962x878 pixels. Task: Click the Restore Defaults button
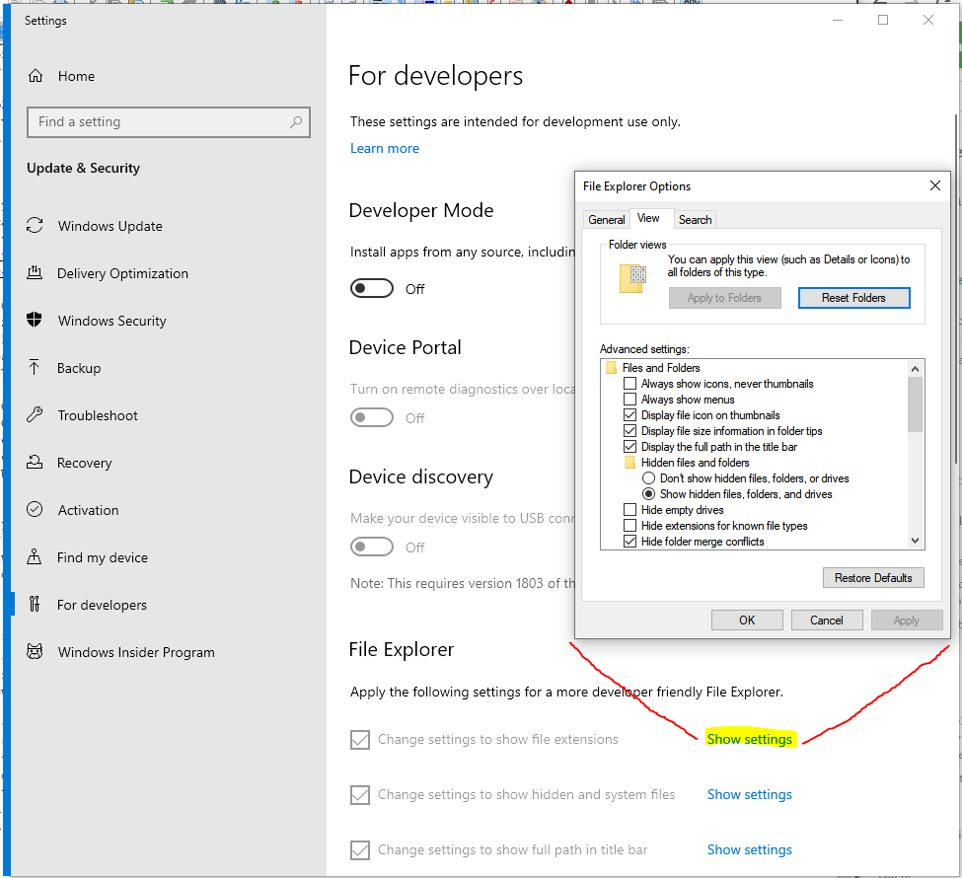[x=873, y=577]
